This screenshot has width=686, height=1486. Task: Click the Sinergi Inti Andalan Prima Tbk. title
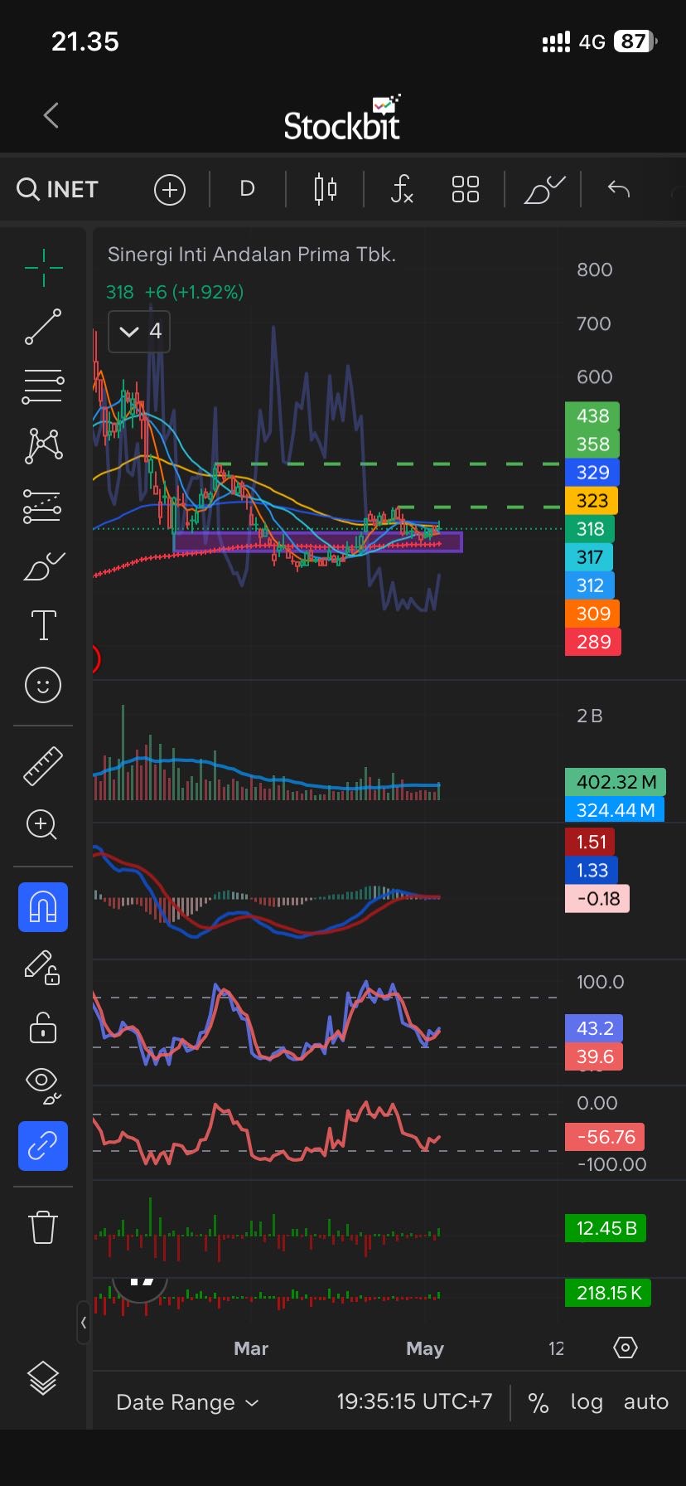[x=252, y=255]
